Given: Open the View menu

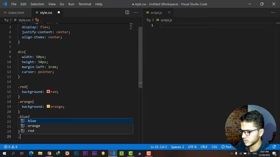Looking at the screenshot, I should click(52, 4).
